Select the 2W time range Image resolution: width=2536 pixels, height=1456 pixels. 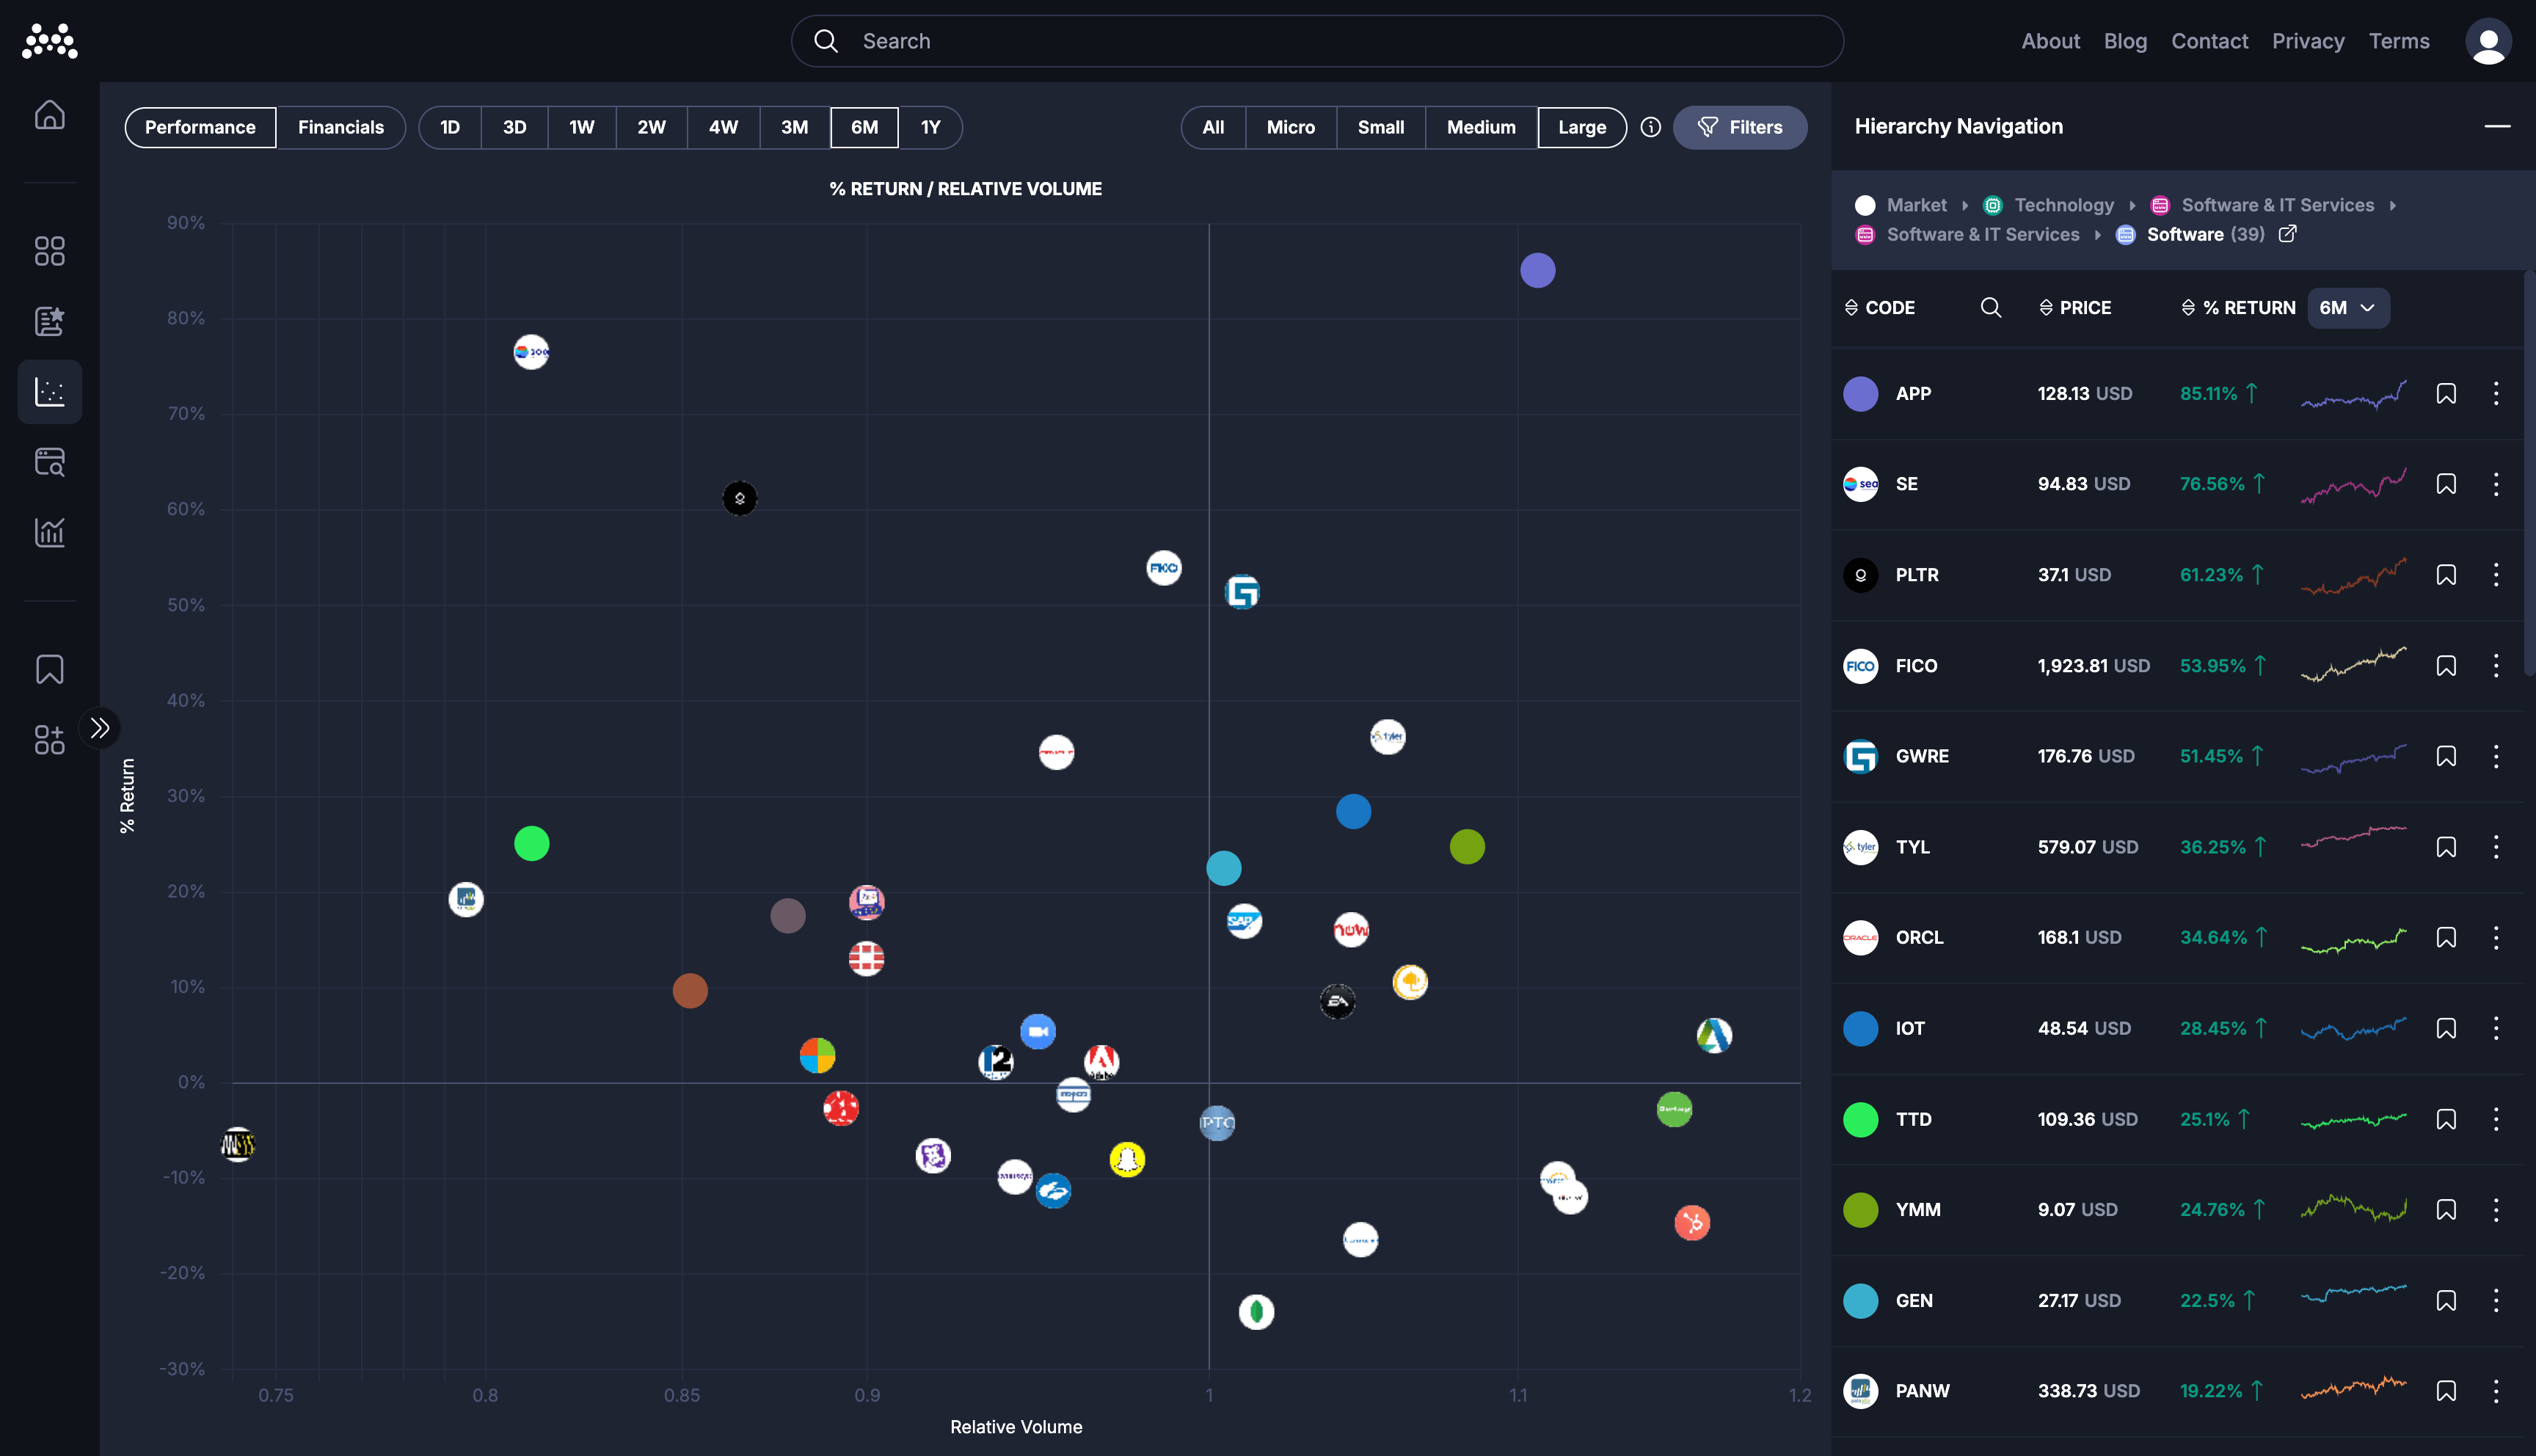(651, 127)
